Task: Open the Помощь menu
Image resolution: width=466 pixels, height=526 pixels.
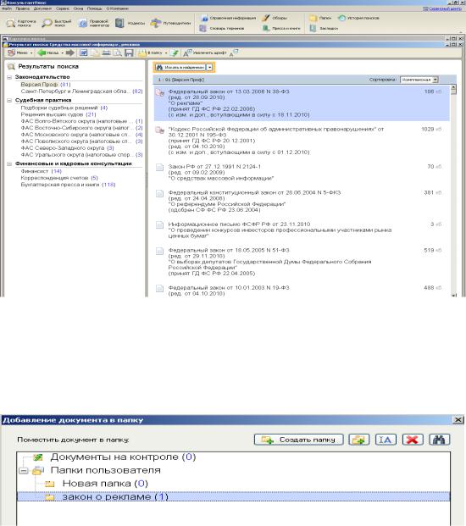Action: pos(94,8)
